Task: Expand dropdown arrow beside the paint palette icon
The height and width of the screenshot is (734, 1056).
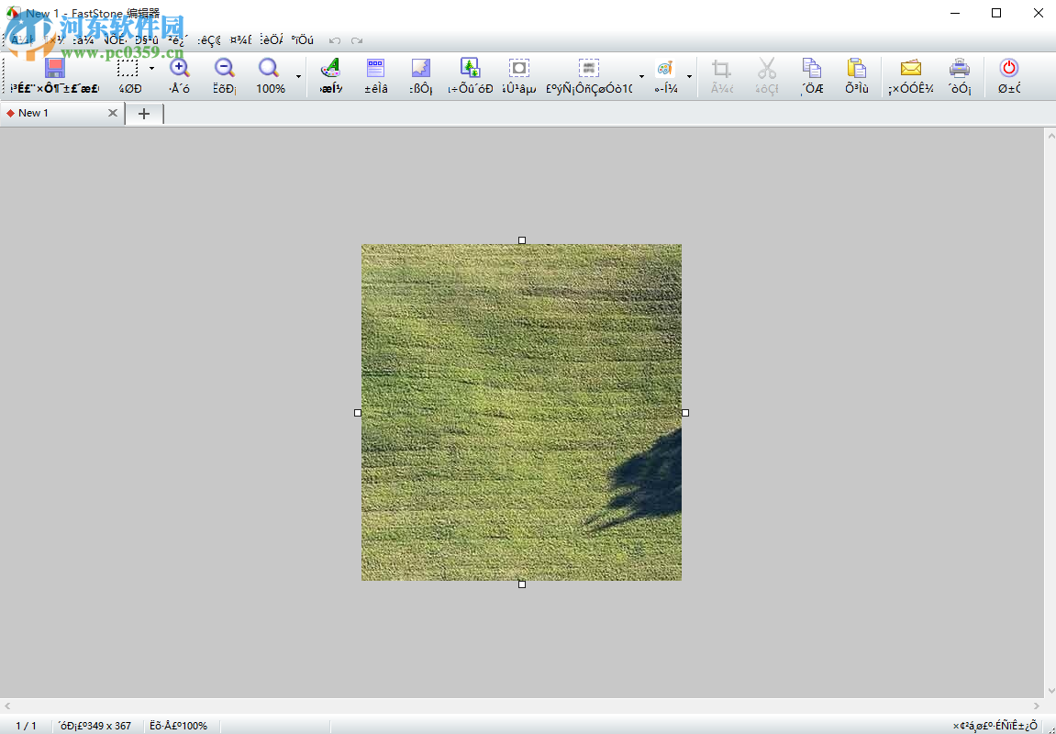Action: [689, 76]
